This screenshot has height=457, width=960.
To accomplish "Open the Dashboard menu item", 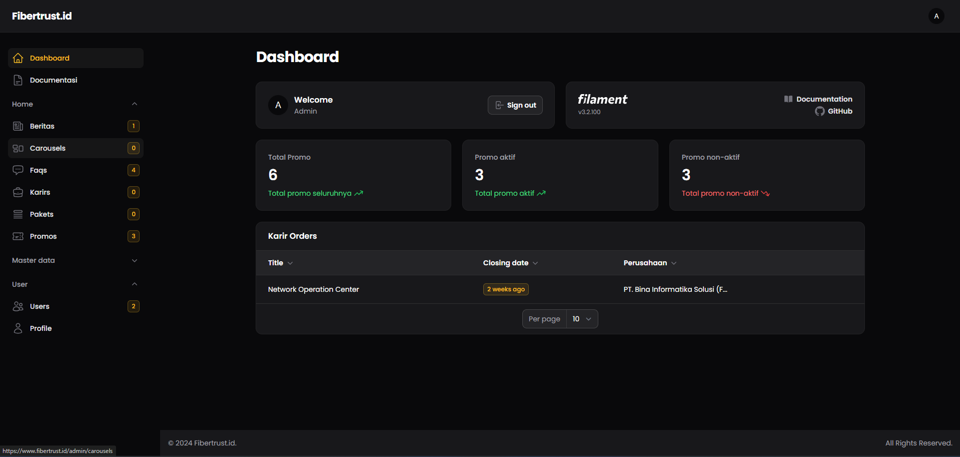I will [76, 58].
